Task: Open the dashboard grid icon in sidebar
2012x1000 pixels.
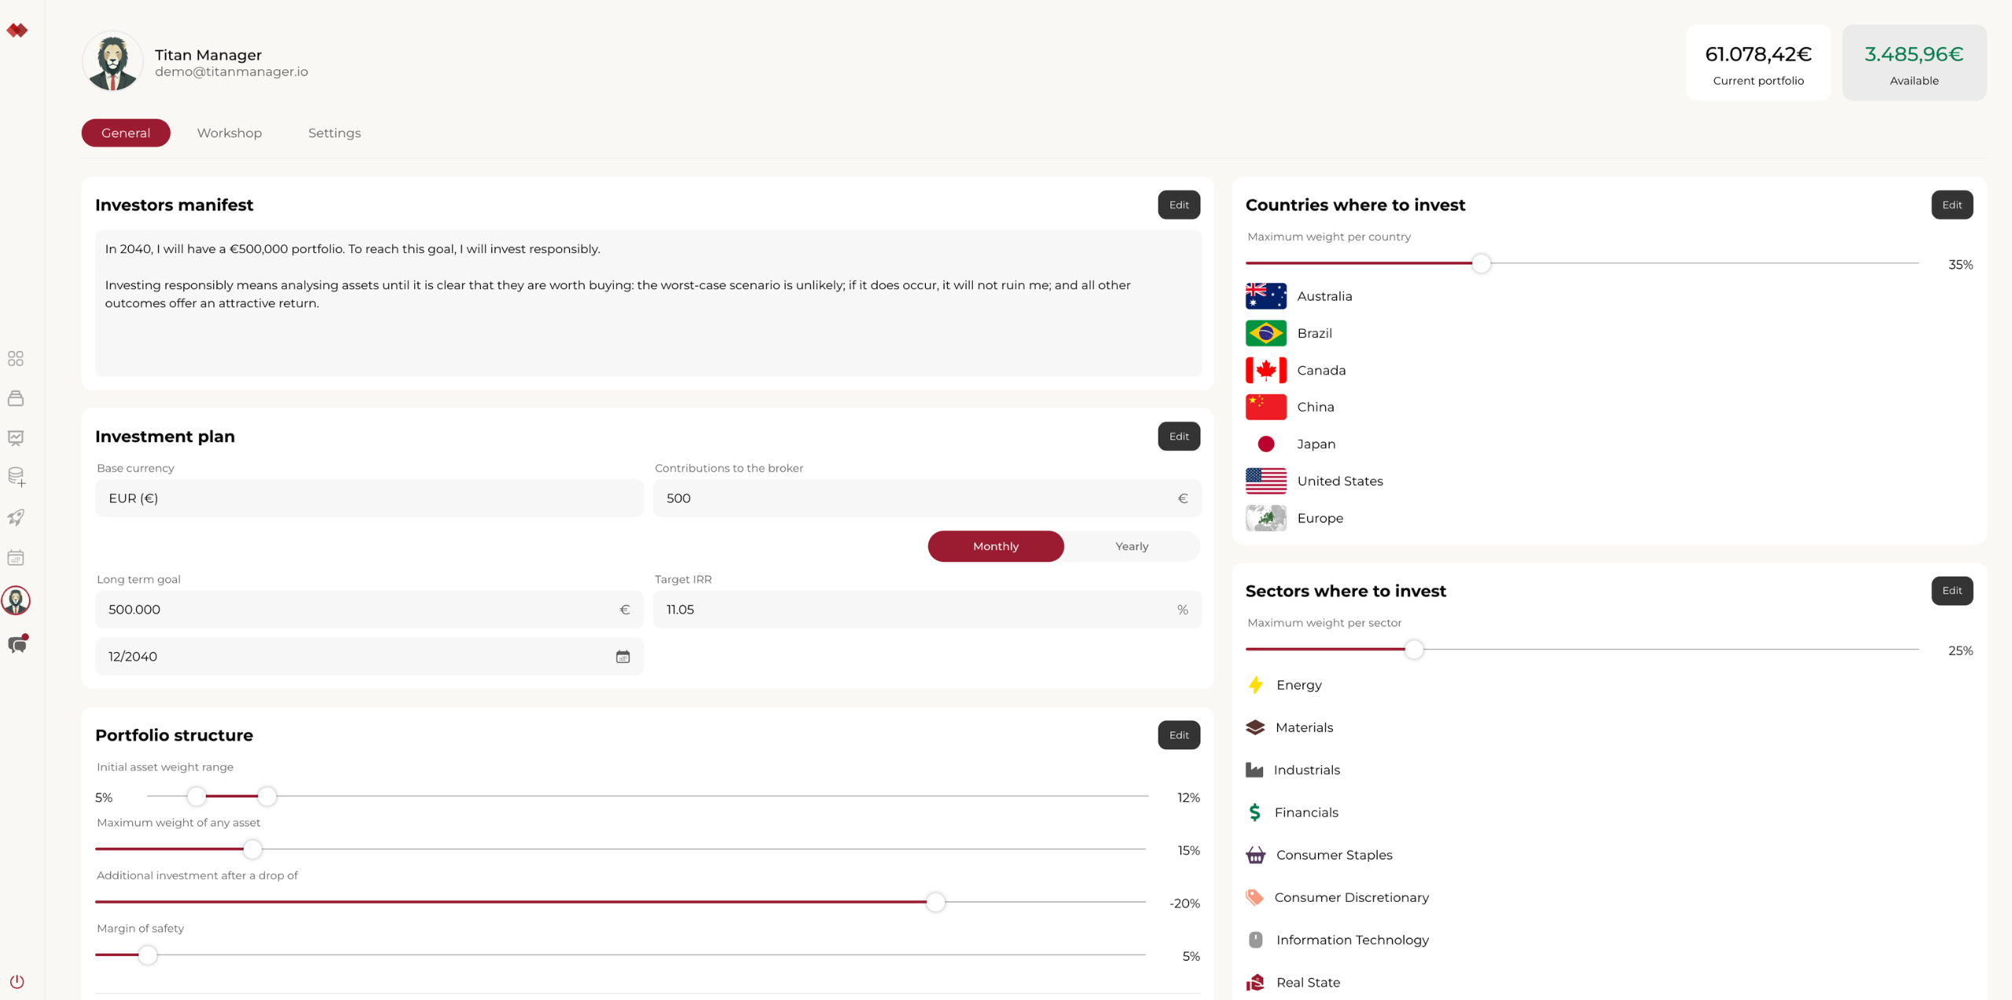Action: click(x=16, y=358)
